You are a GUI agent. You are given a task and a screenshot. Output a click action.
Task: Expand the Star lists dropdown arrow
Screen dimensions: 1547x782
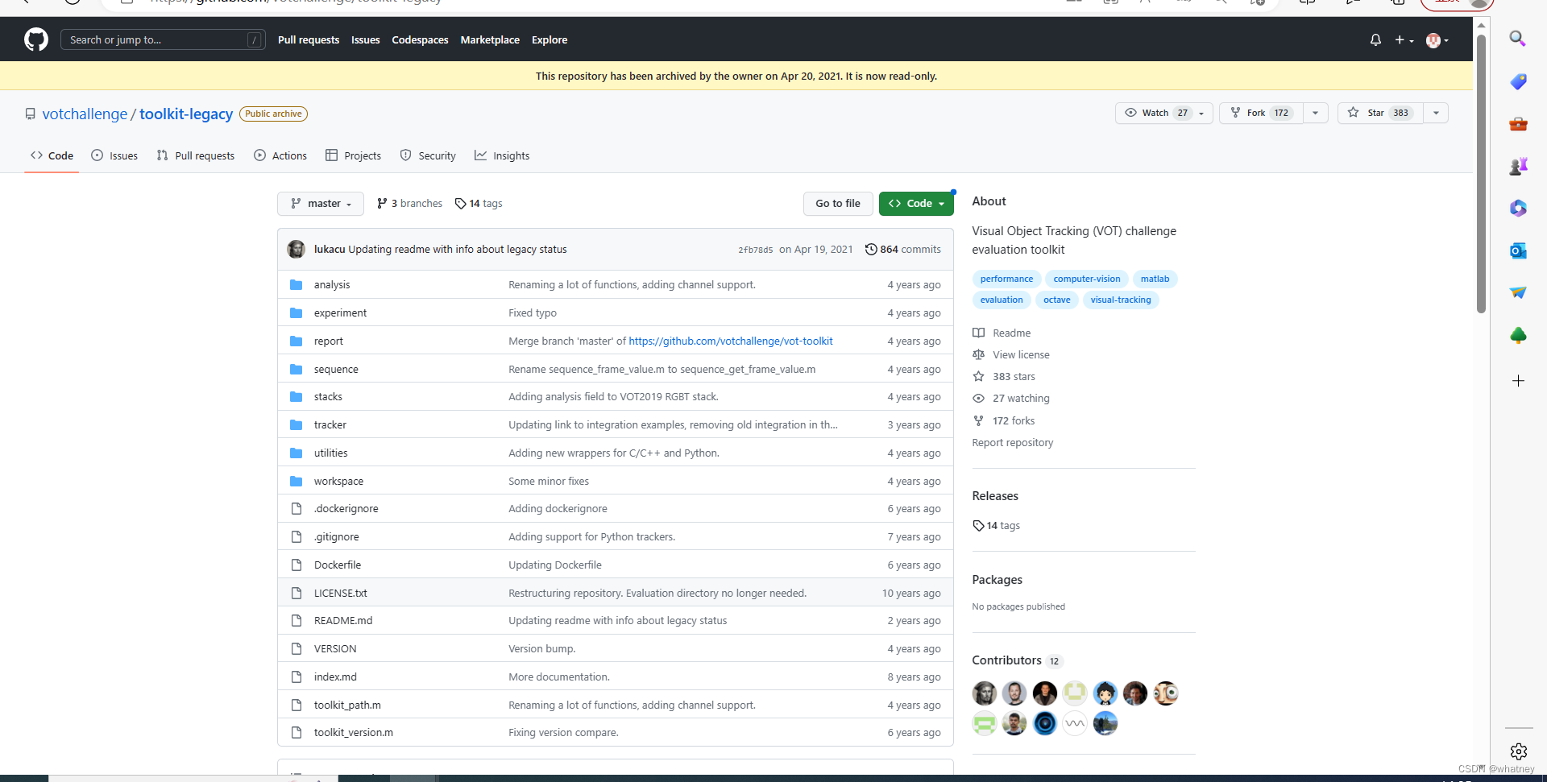click(x=1436, y=113)
